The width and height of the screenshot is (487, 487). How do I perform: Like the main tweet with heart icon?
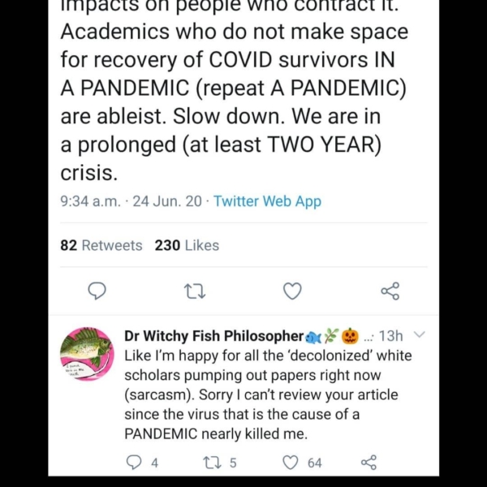[x=292, y=291]
